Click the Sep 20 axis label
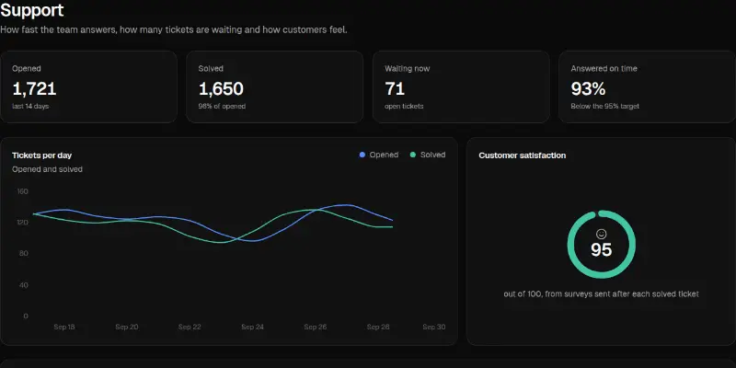Viewport: 736px width, 368px height. (127, 328)
